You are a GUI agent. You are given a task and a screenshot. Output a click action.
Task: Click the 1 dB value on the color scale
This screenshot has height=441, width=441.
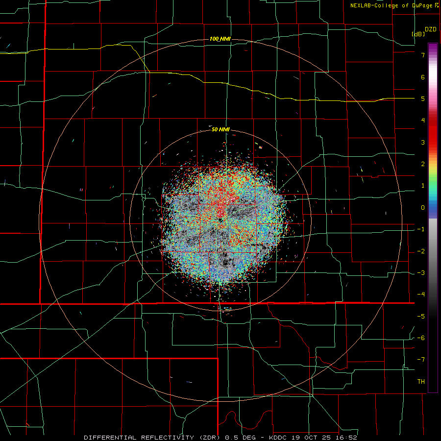[423, 186]
